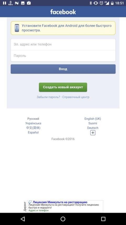
Task: Select the Deutsch language option
Action: pyautogui.click(x=93, y=128)
